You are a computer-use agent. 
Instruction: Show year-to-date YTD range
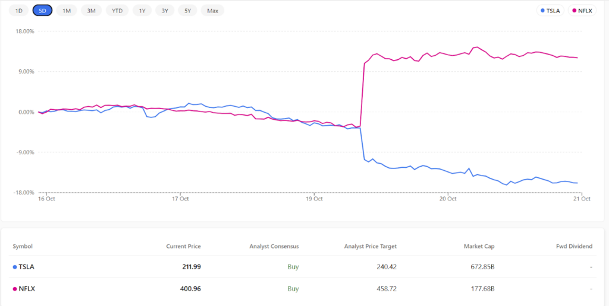coord(117,11)
